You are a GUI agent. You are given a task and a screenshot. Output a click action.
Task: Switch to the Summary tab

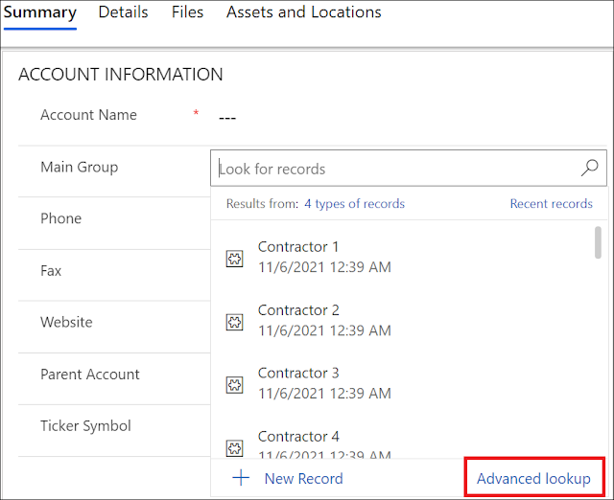pyautogui.click(x=40, y=12)
